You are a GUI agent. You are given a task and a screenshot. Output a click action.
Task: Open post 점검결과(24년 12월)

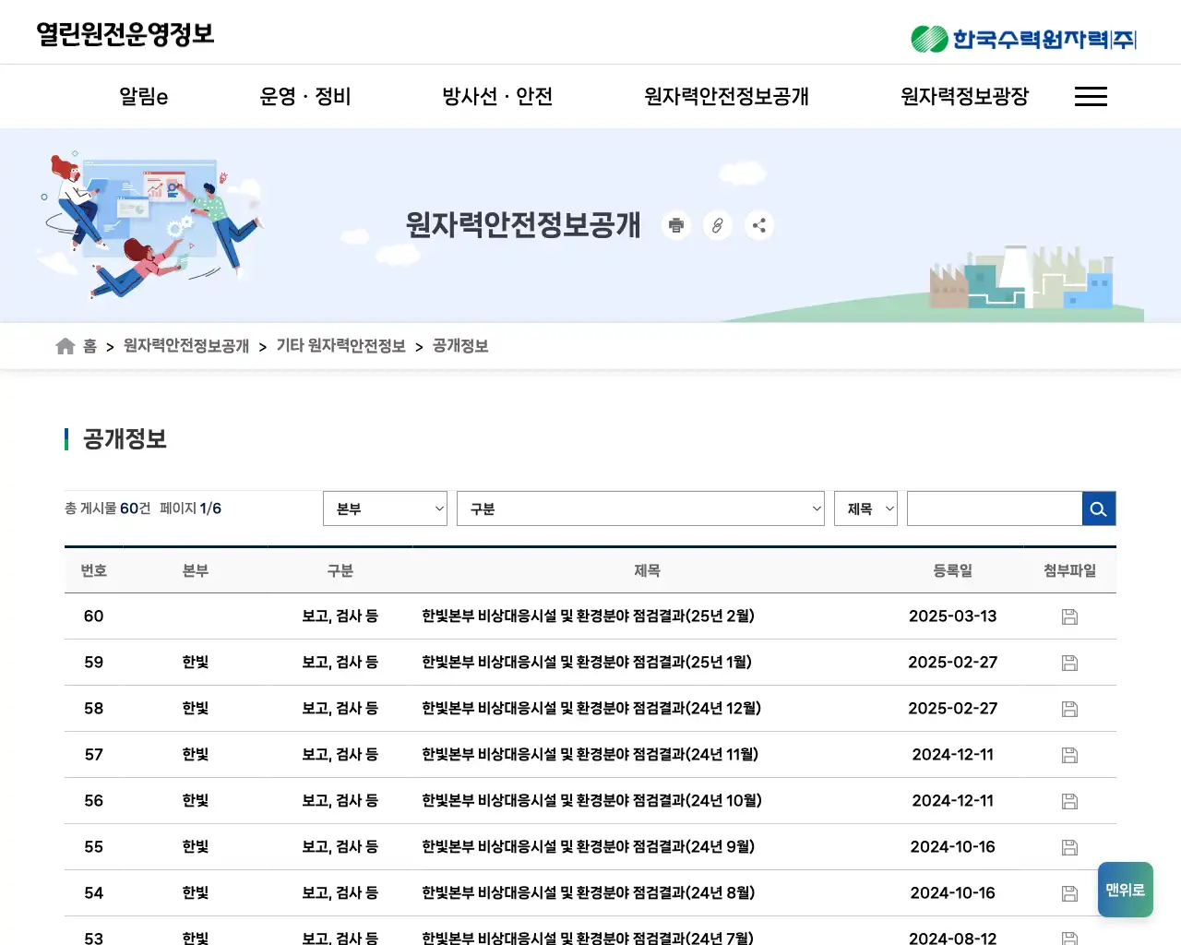tap(591, 709)
